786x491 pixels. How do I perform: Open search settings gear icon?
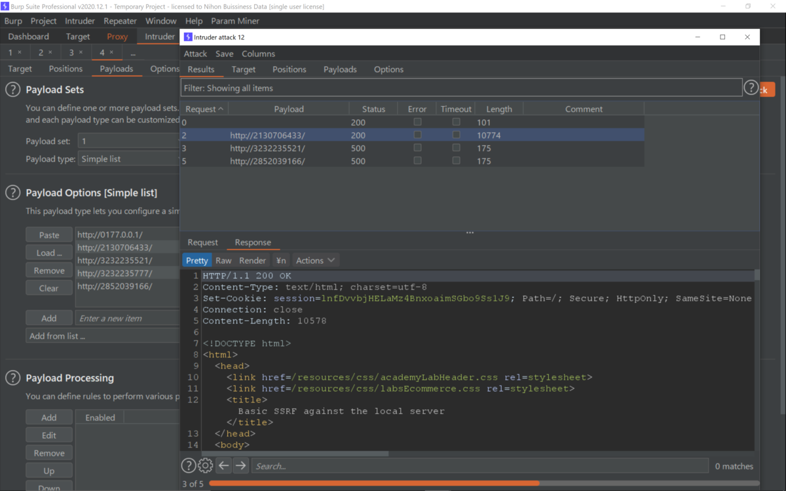pos(206,465)
